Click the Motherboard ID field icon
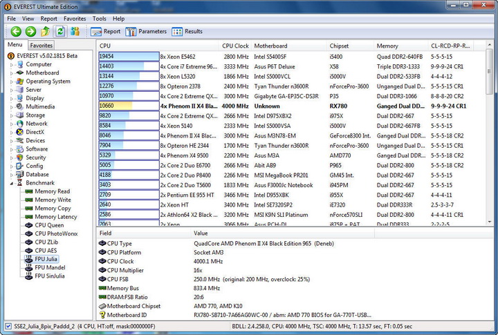This screenshot has height=335, width=498. (102, 315)
